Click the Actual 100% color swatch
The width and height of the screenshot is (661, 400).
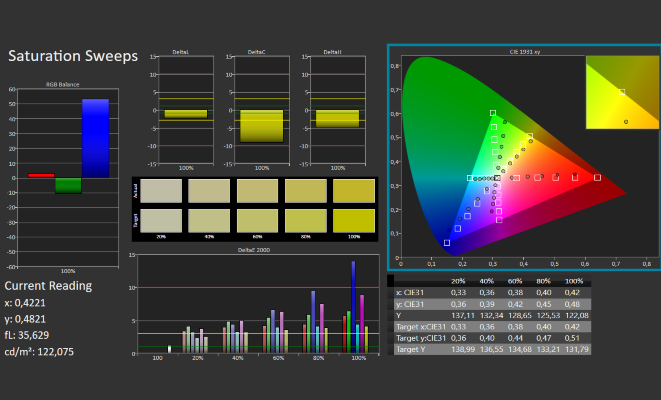tap(354, 191)
